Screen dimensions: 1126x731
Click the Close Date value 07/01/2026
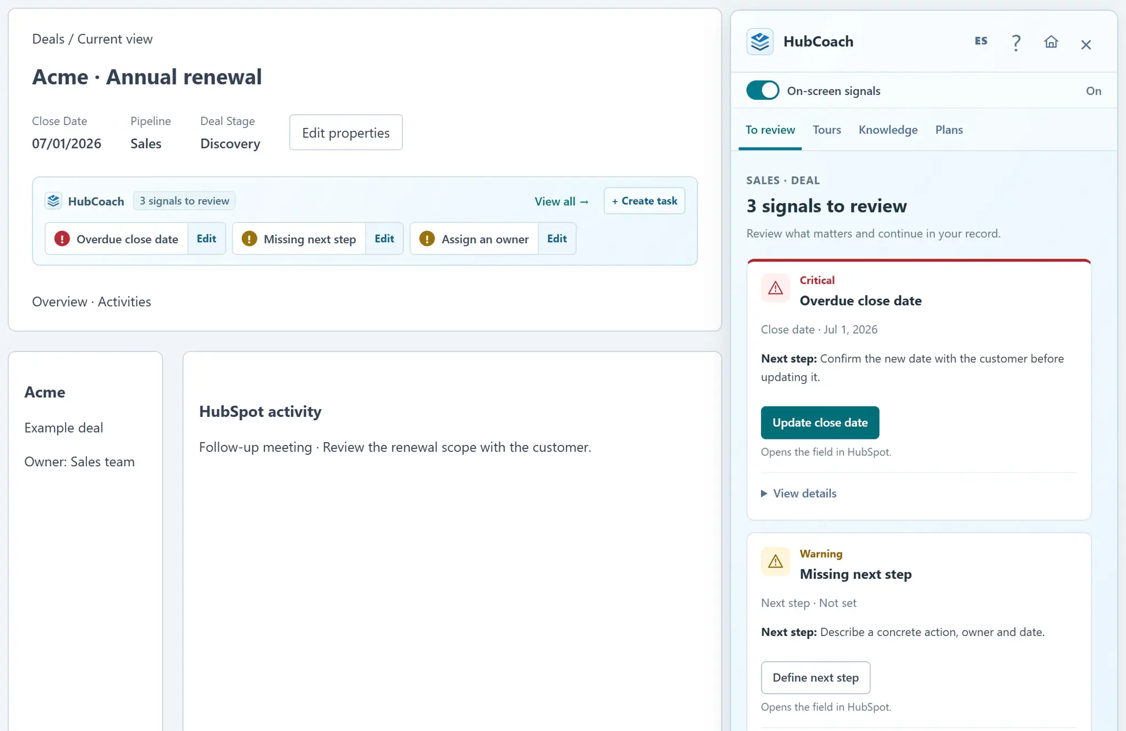tap(67, 144)
